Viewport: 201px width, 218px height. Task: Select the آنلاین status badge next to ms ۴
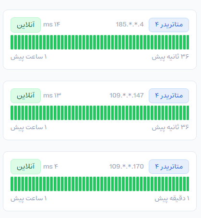coord(25,167)
